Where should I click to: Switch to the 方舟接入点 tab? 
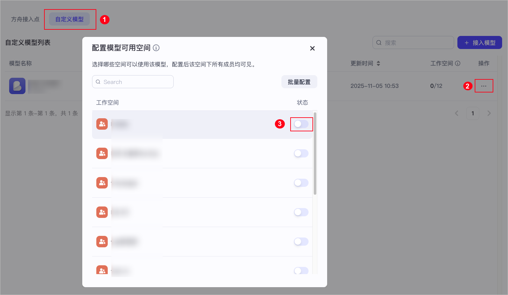(x=25, y=19)
